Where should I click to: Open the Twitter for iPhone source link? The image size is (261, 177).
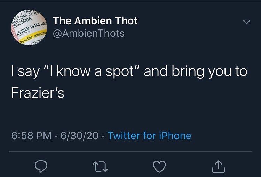[x=150, y=135]
